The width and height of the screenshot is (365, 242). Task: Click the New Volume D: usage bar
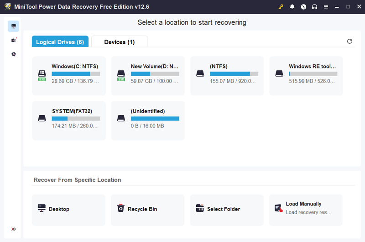tap(155, 74)
